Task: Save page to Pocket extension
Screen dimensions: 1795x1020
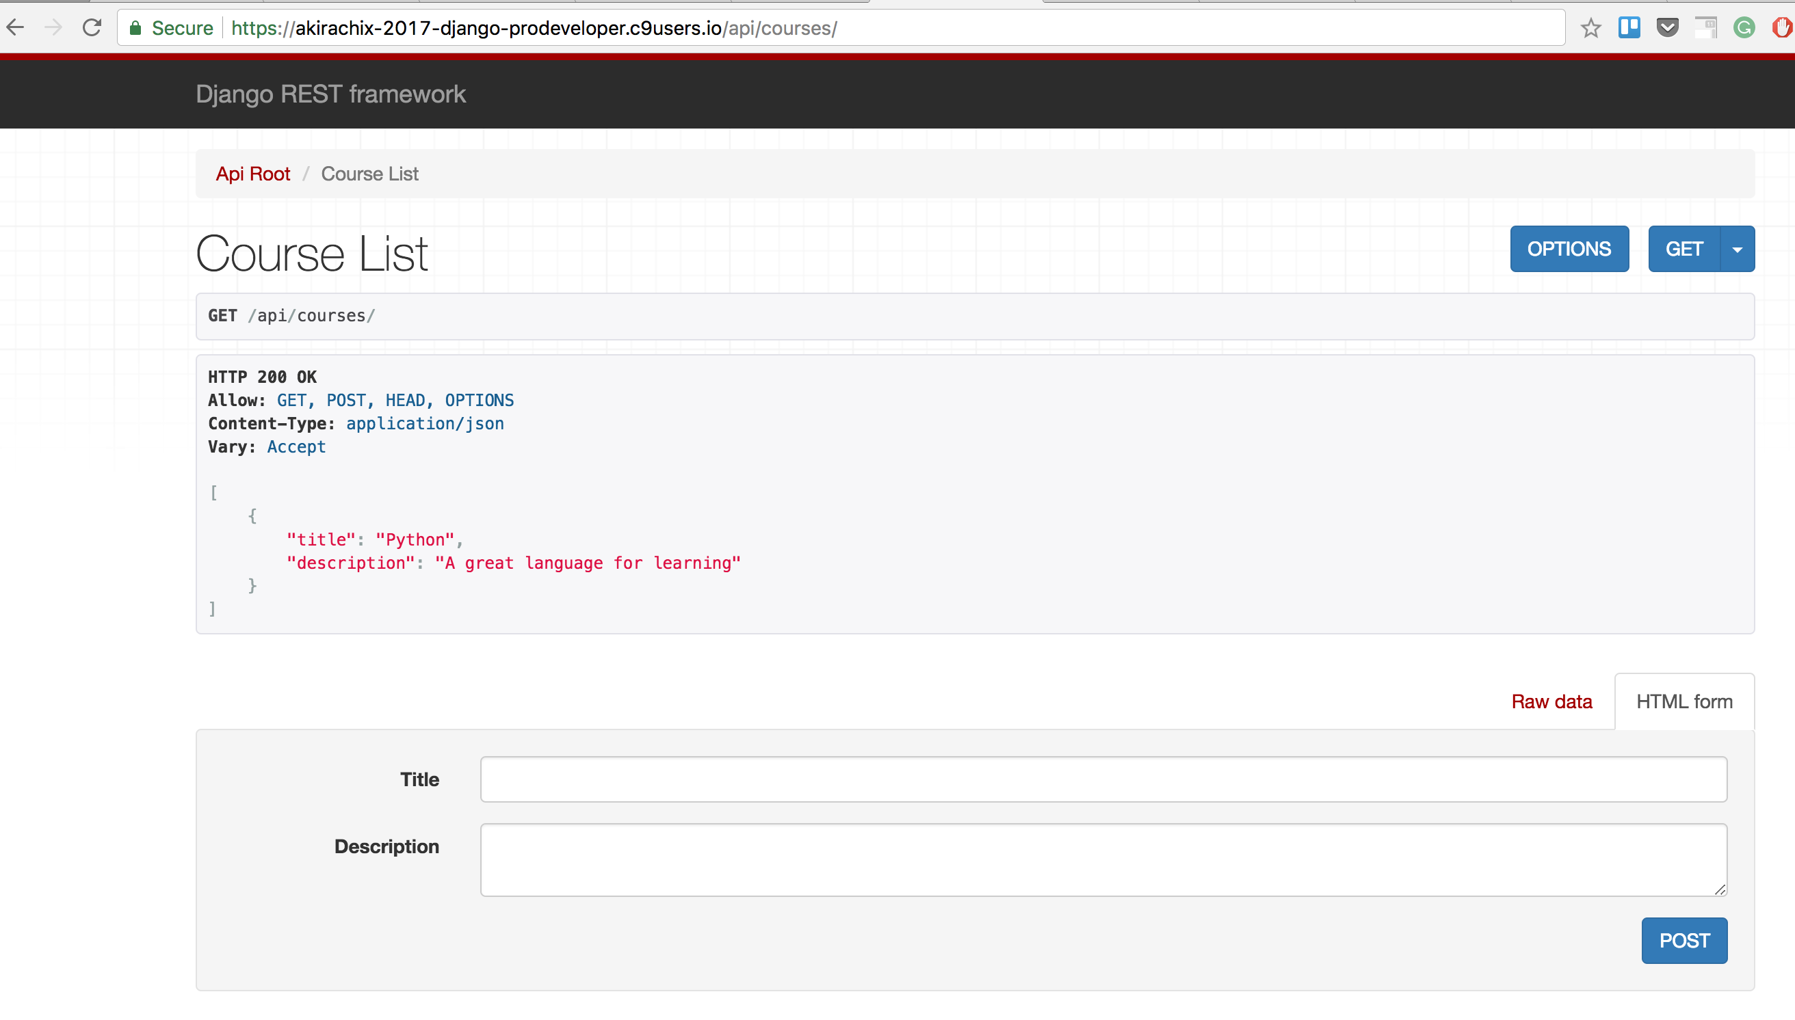Action: click(1668, 28)
